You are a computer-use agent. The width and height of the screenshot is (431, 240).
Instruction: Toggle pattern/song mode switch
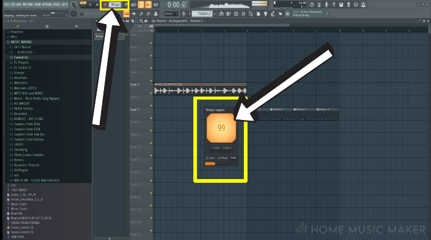point(83,4)
